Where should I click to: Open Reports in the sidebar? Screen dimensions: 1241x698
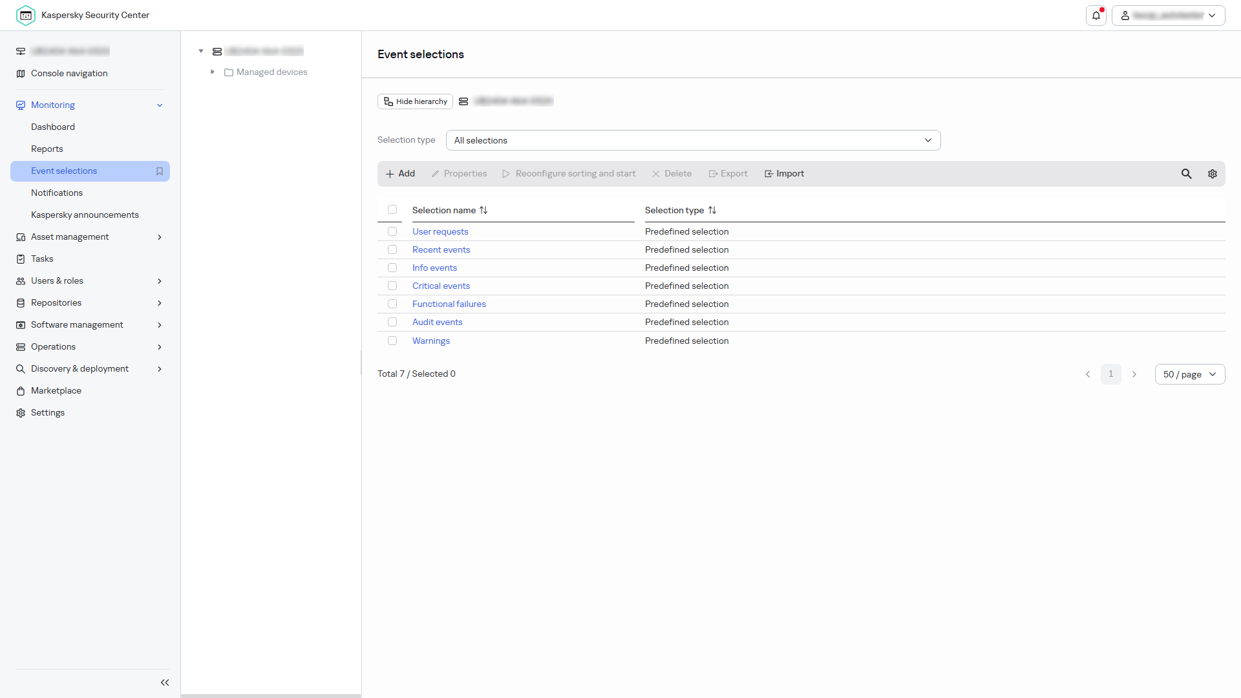(x=47, y=149)
